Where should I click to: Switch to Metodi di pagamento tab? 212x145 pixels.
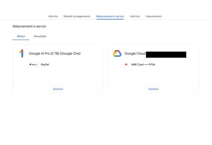coord(77,16)
